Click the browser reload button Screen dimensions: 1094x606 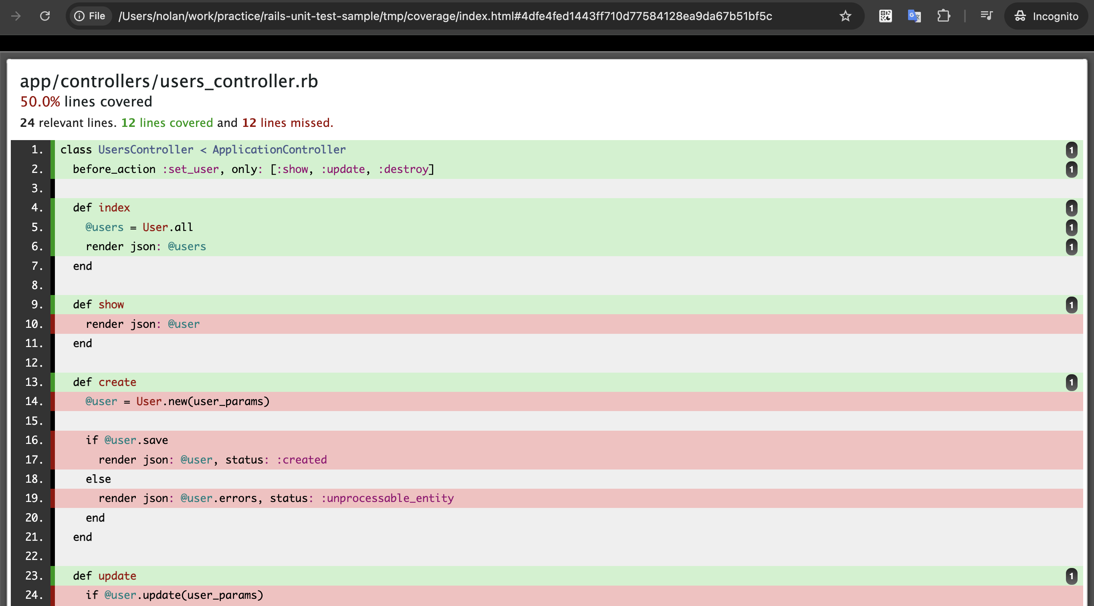click(x=44, y=16)
